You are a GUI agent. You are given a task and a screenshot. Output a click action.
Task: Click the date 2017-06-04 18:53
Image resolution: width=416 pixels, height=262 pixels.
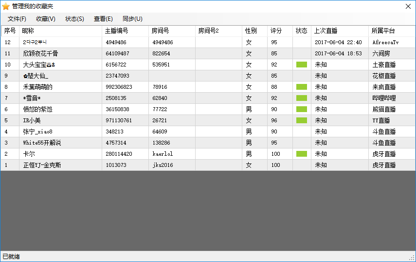tap(338, 53)
